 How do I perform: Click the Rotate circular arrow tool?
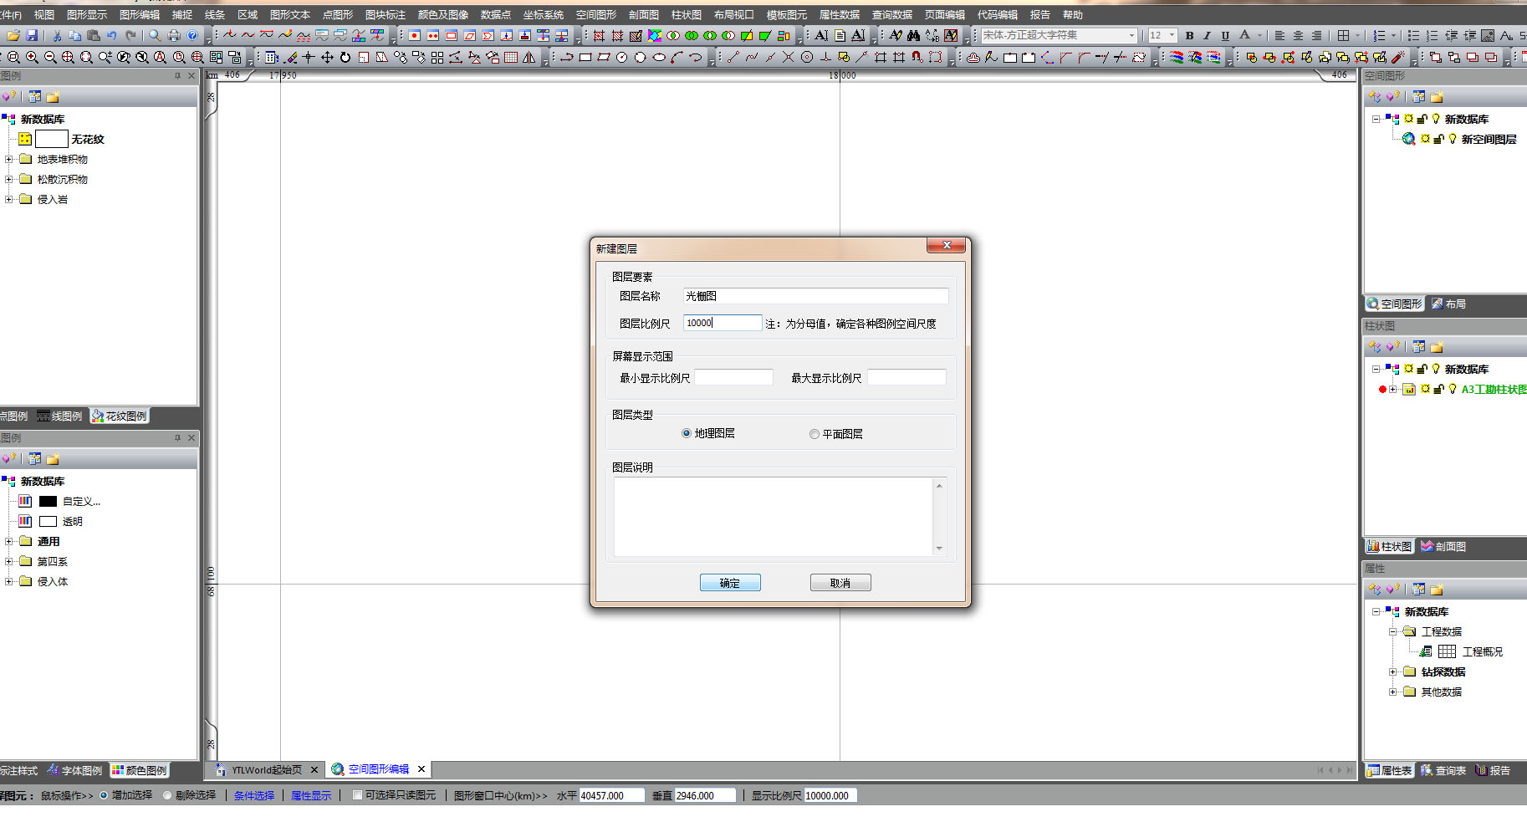coord(345,57)
